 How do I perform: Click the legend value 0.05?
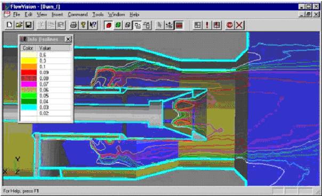click(x=44, y=96)
